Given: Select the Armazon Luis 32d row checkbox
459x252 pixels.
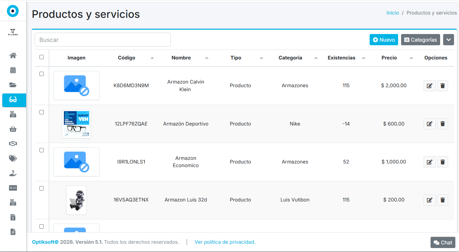Looking at the screenshot, I should [42, 188].
